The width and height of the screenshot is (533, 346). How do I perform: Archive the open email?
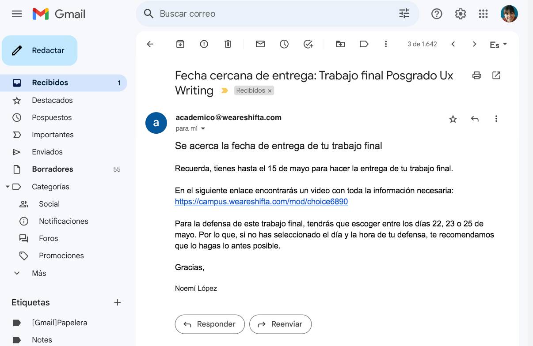coord(180,44)
